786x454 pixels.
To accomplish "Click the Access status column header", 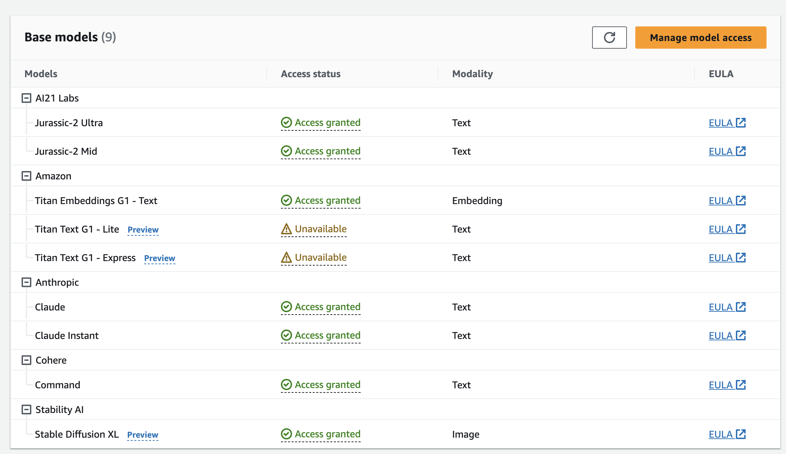I will (x=311, y=74).
